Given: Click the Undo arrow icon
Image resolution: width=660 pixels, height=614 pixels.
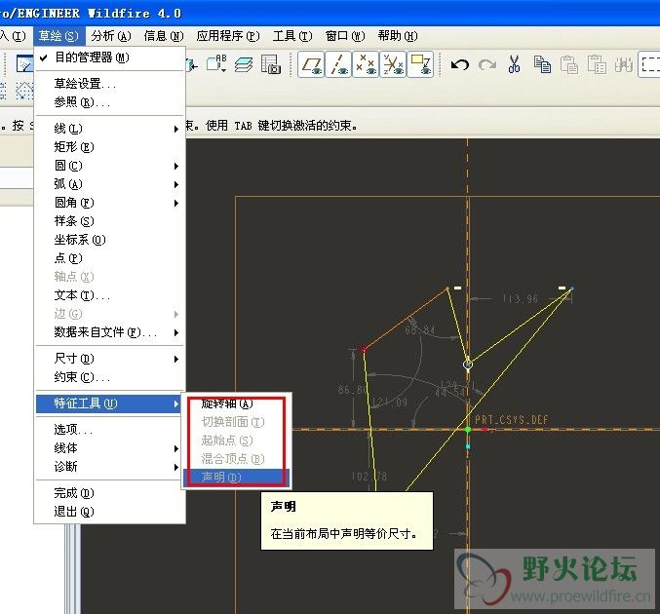Looking at the screenshot, I should point(459,64).
